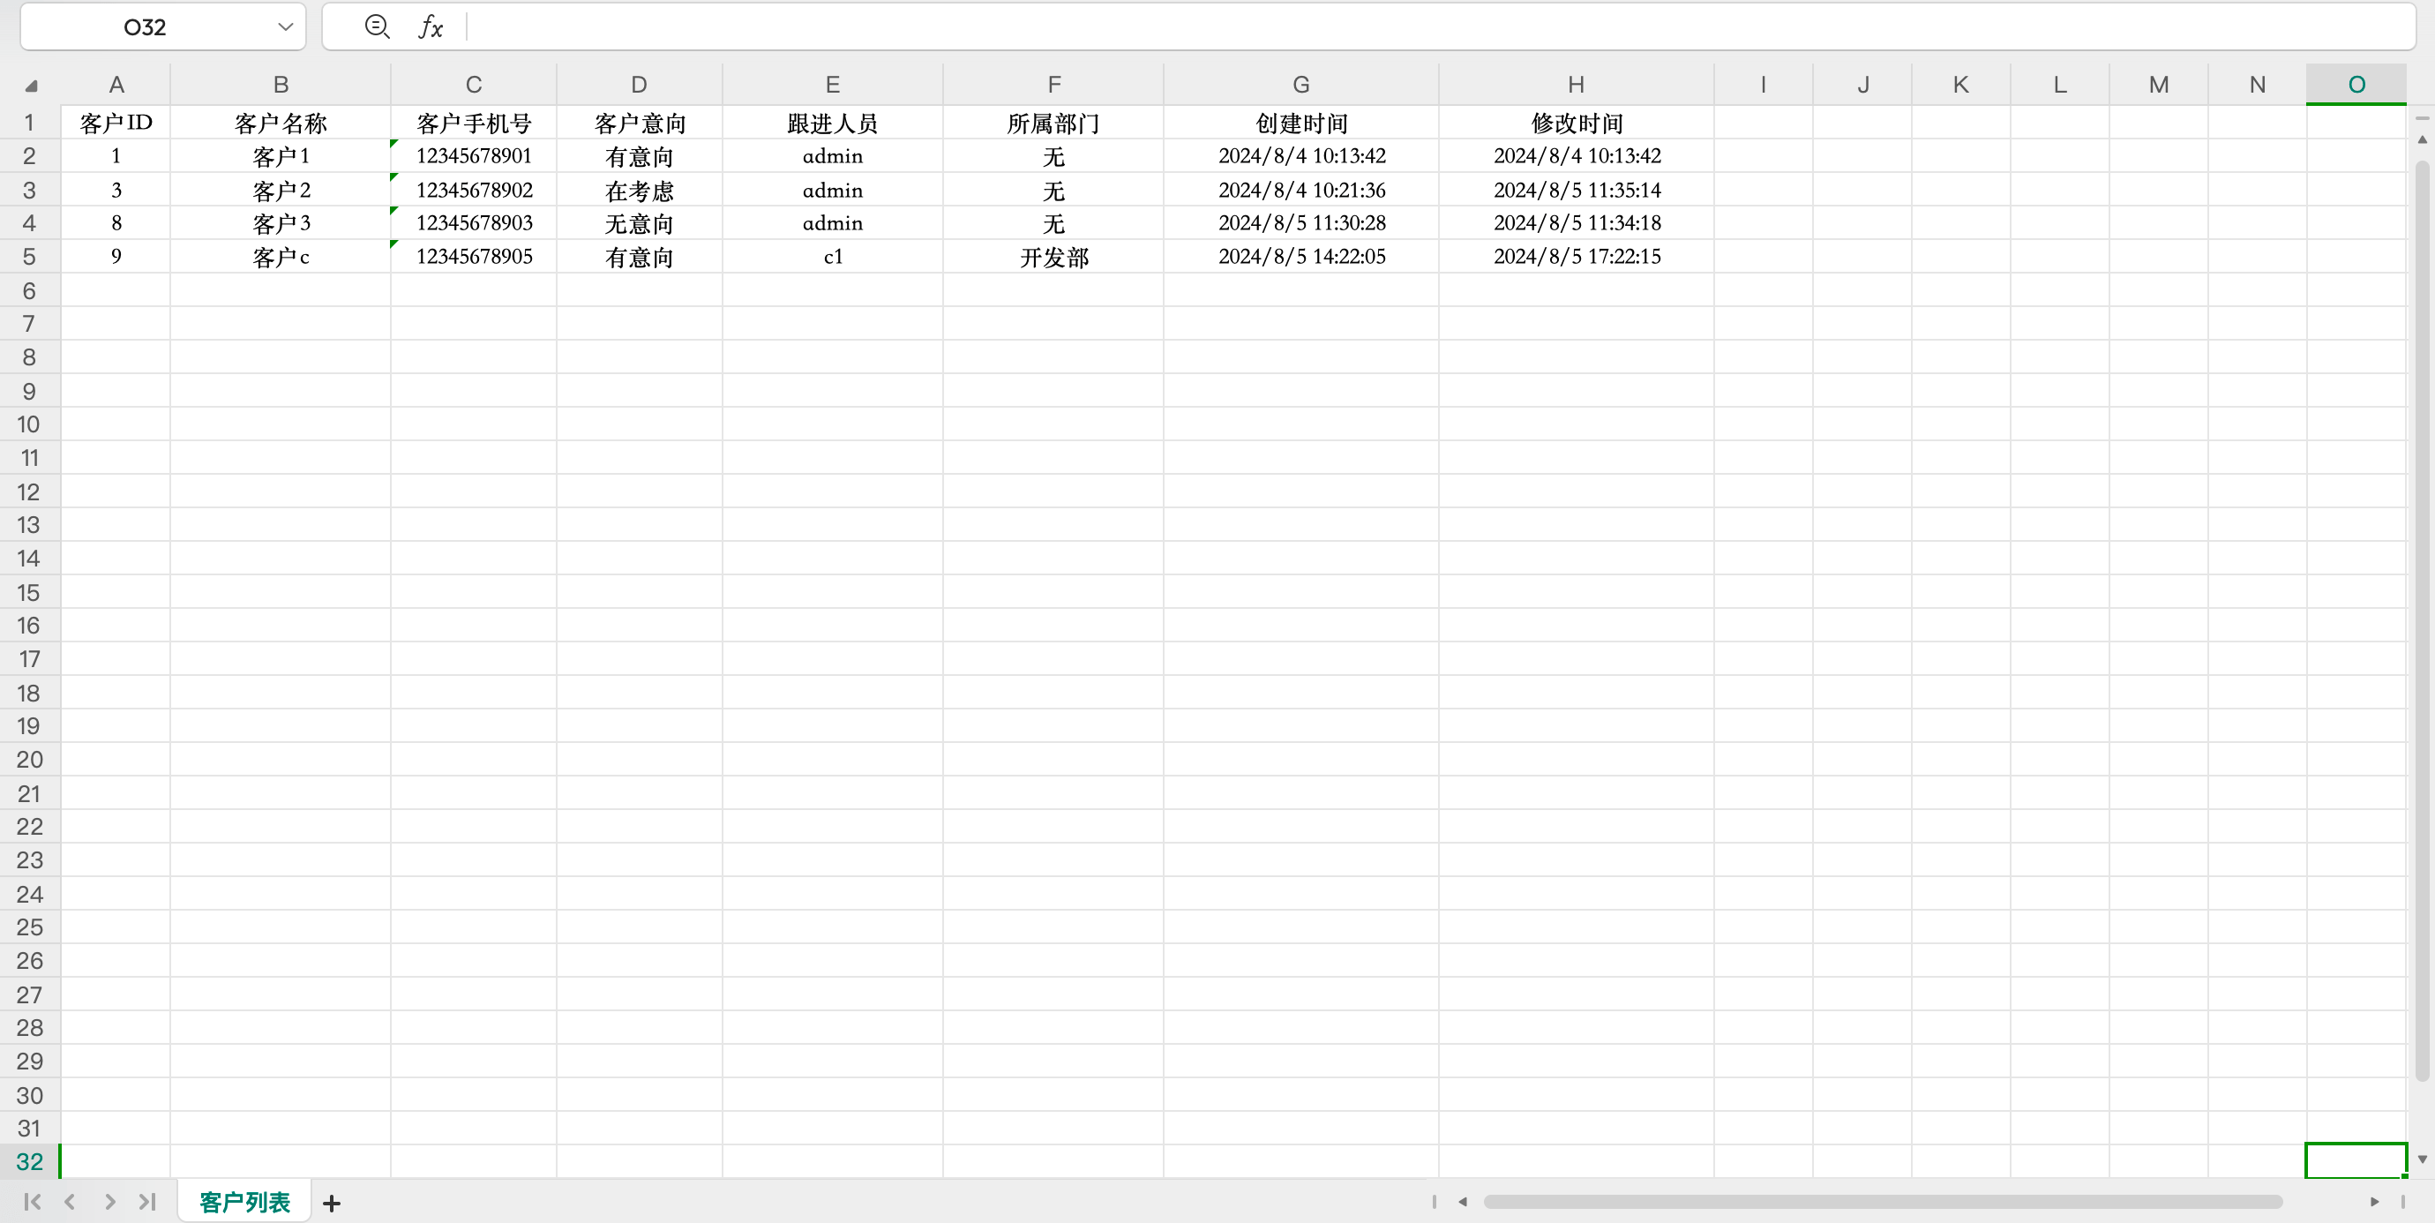Viewport: 2435px width, 1223px height.
Task: Select column H header
Action: [x=1577, y=84]
